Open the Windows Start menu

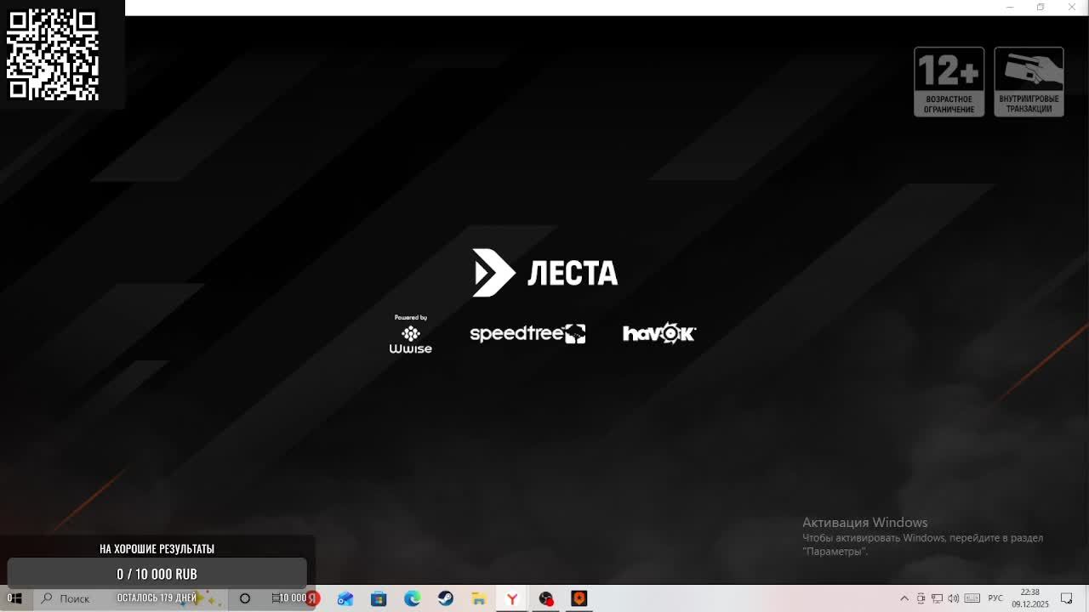pos(14,598)
